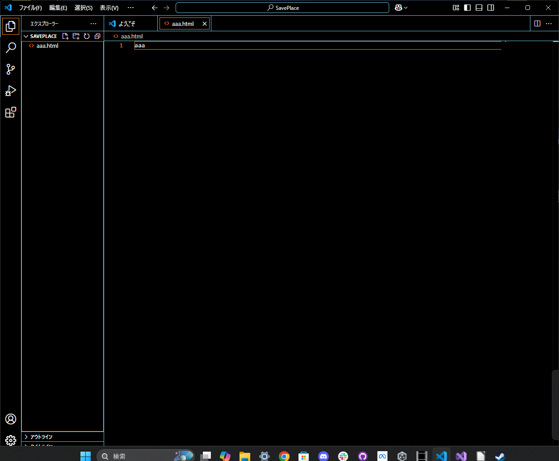Open the Source Control view

(x=11, y=69)
